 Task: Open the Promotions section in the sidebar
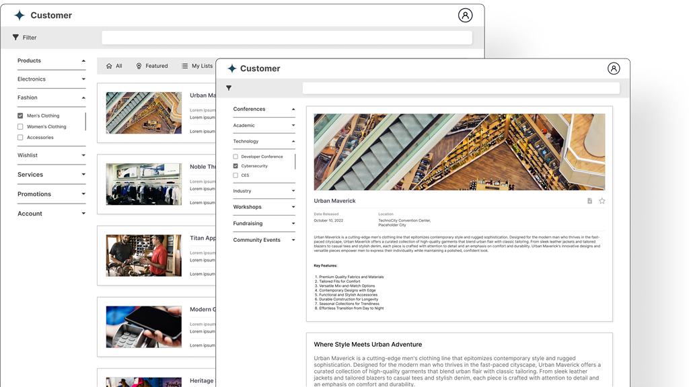[51, 194]
